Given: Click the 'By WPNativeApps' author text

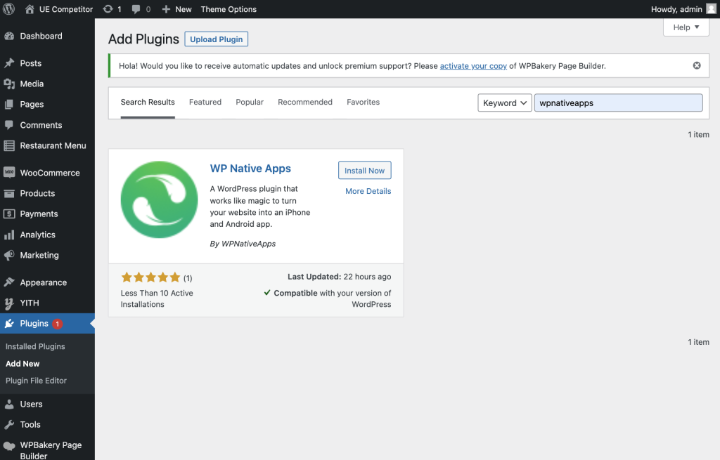Looking at the screenshot, I should point(243,244).
